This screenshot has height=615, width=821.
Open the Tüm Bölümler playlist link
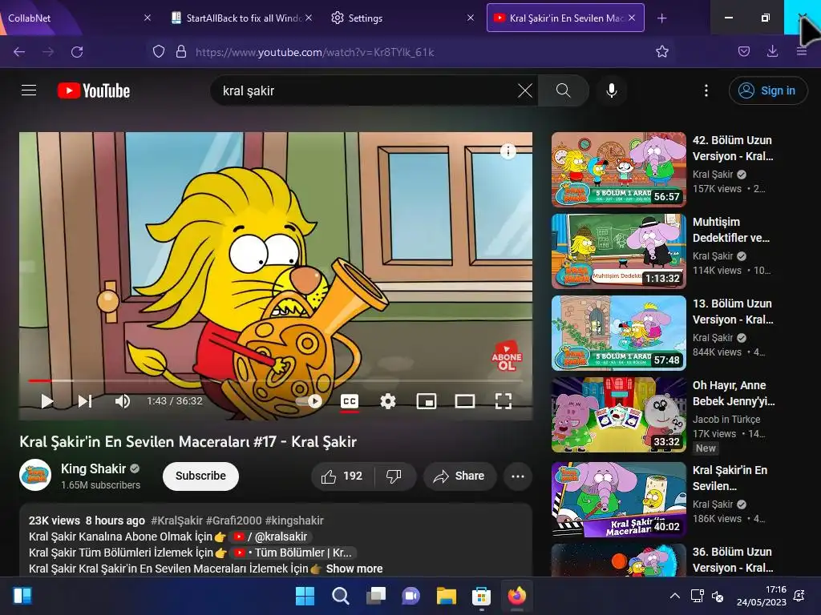(293, 553)
